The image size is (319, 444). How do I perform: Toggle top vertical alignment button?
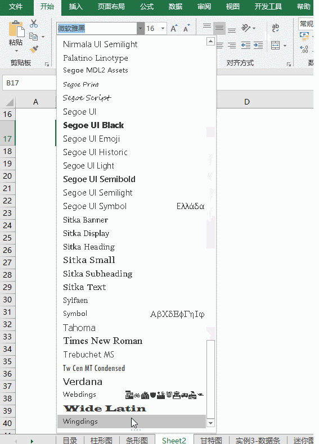pyautogui.click(x=207, y=26)
